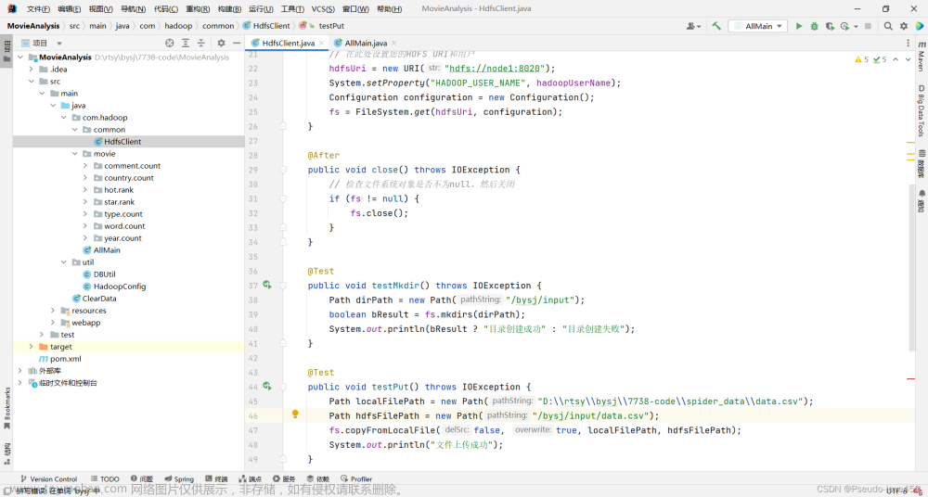This screenshot has height=497, width=928.
Task: Open project panel options gear
Action: pos(222,43)
